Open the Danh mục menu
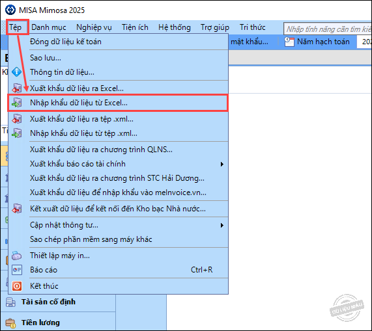Viewport: 372px width, 331px height. [x=49, y=27]
